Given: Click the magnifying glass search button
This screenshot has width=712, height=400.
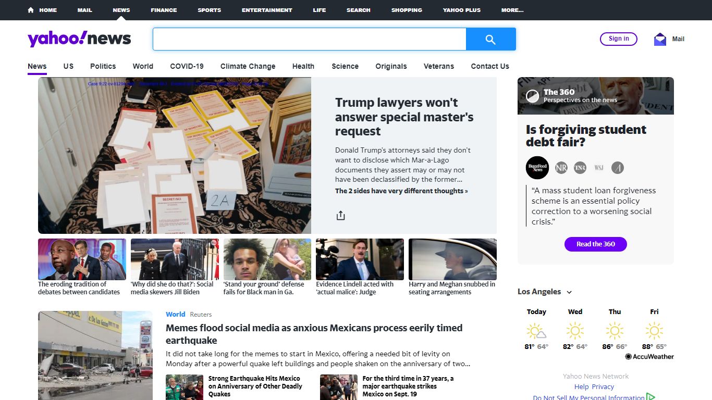Looking at the screenshot, I should coord(490,39).
